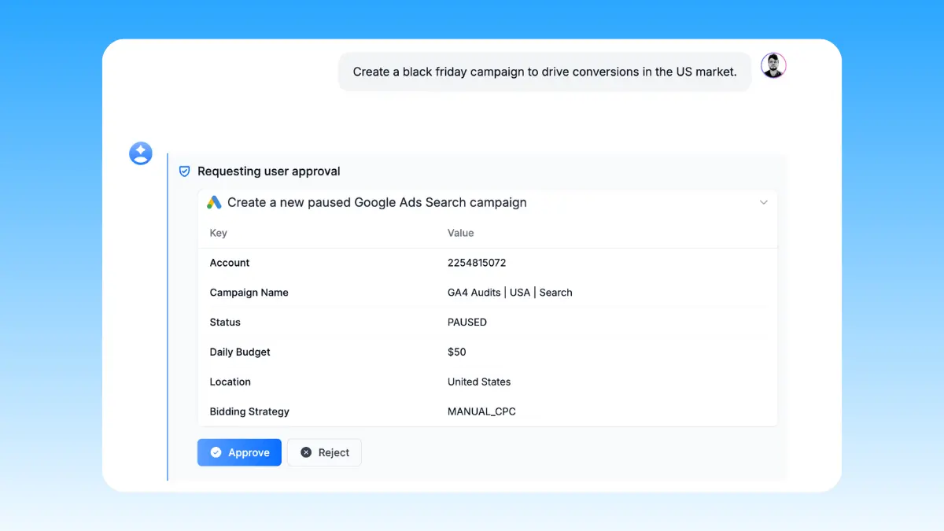Reject the campaign creation request

point(324,452)
